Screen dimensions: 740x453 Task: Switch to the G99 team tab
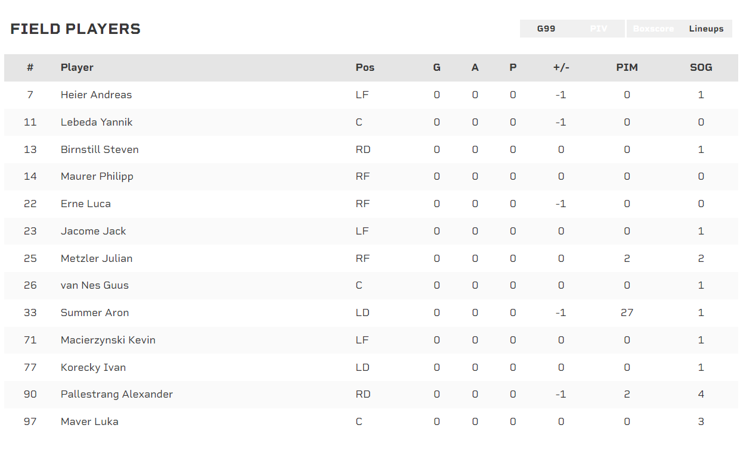pos(546,29)
